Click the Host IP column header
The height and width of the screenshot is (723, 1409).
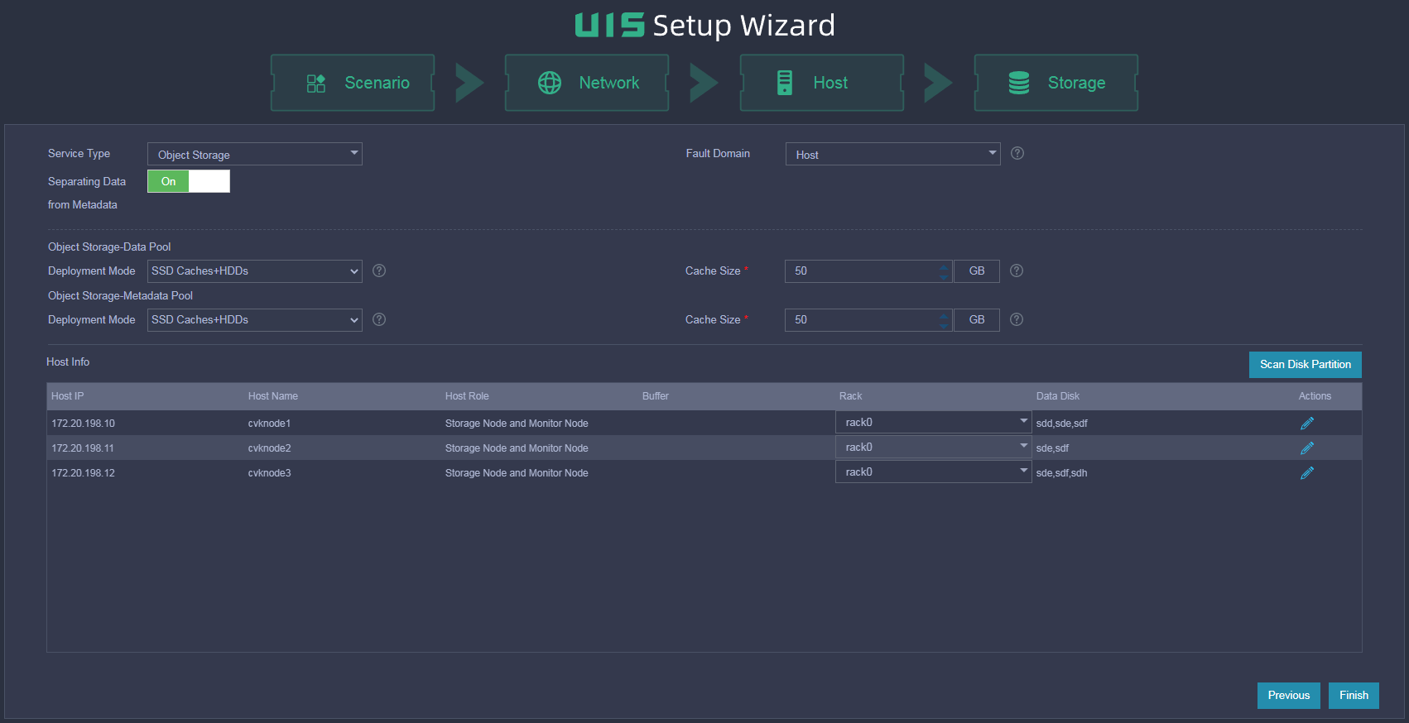(x=68, y=396)
